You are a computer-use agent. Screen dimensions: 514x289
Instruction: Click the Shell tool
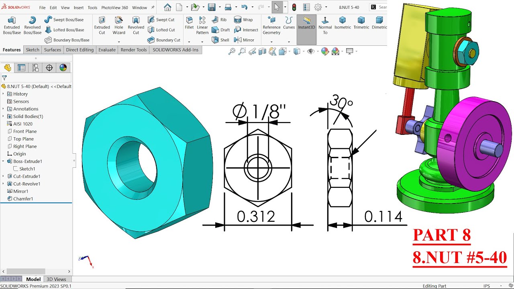220,40
